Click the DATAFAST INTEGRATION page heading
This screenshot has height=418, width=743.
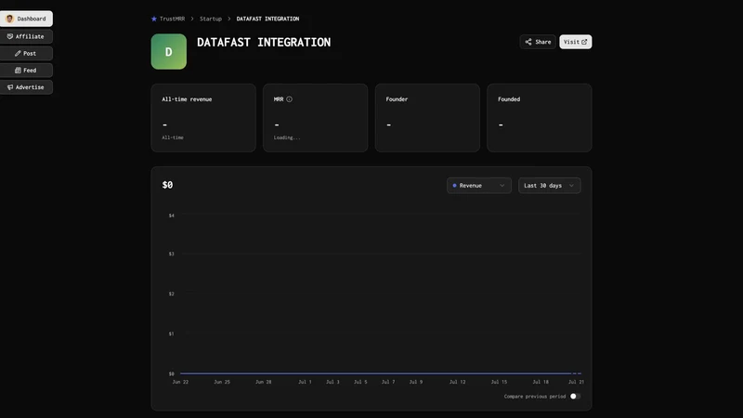point(264,42)
